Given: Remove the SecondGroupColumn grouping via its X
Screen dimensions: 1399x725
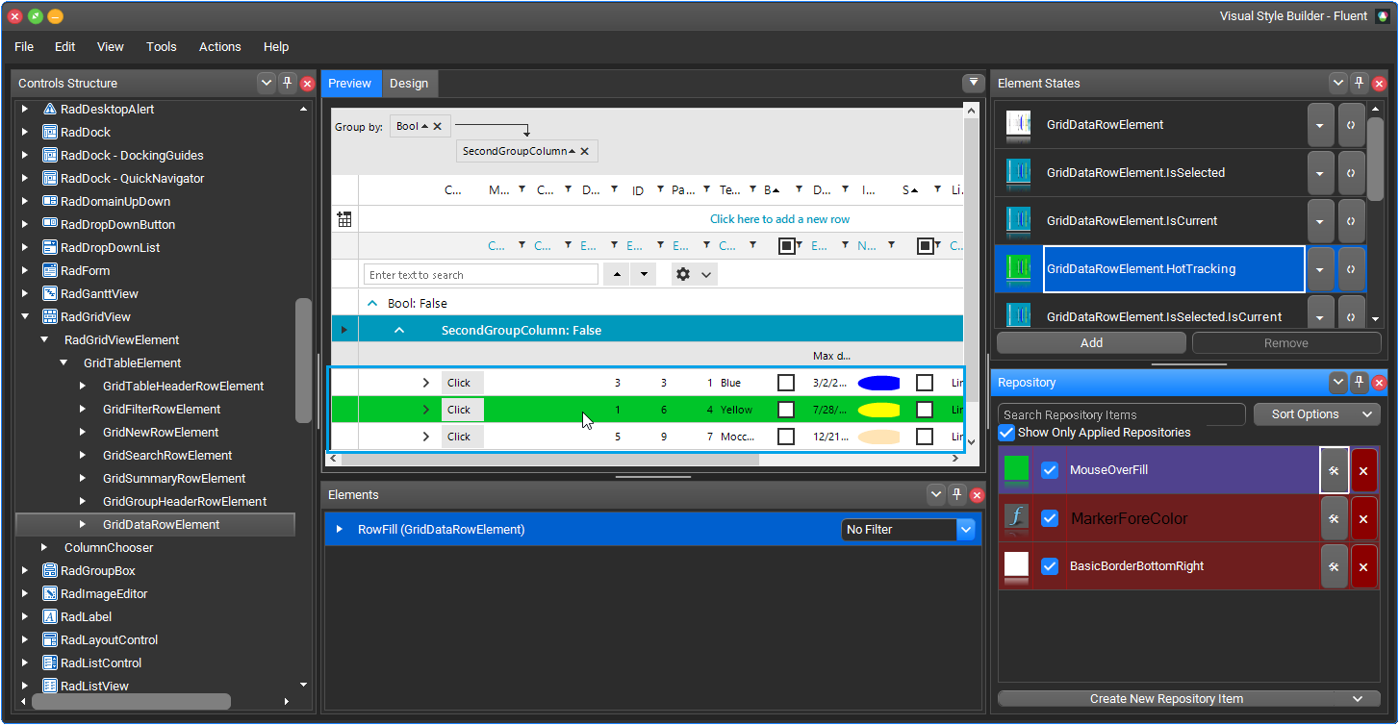Looking at the screenshot, I should click(584, 151).
